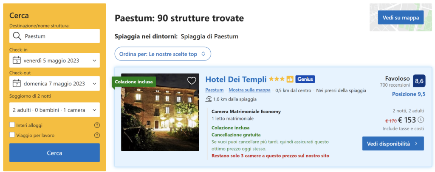Enable the Interi alloggi checkbox
Image resolution: width=435 pixels, height=172 pixels.
click(x=12, y=125)
